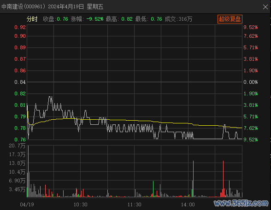The width and height of the screenshot is (271, 210).
Task: Click the 收盘 0.76 value
Action: (55, 19)
